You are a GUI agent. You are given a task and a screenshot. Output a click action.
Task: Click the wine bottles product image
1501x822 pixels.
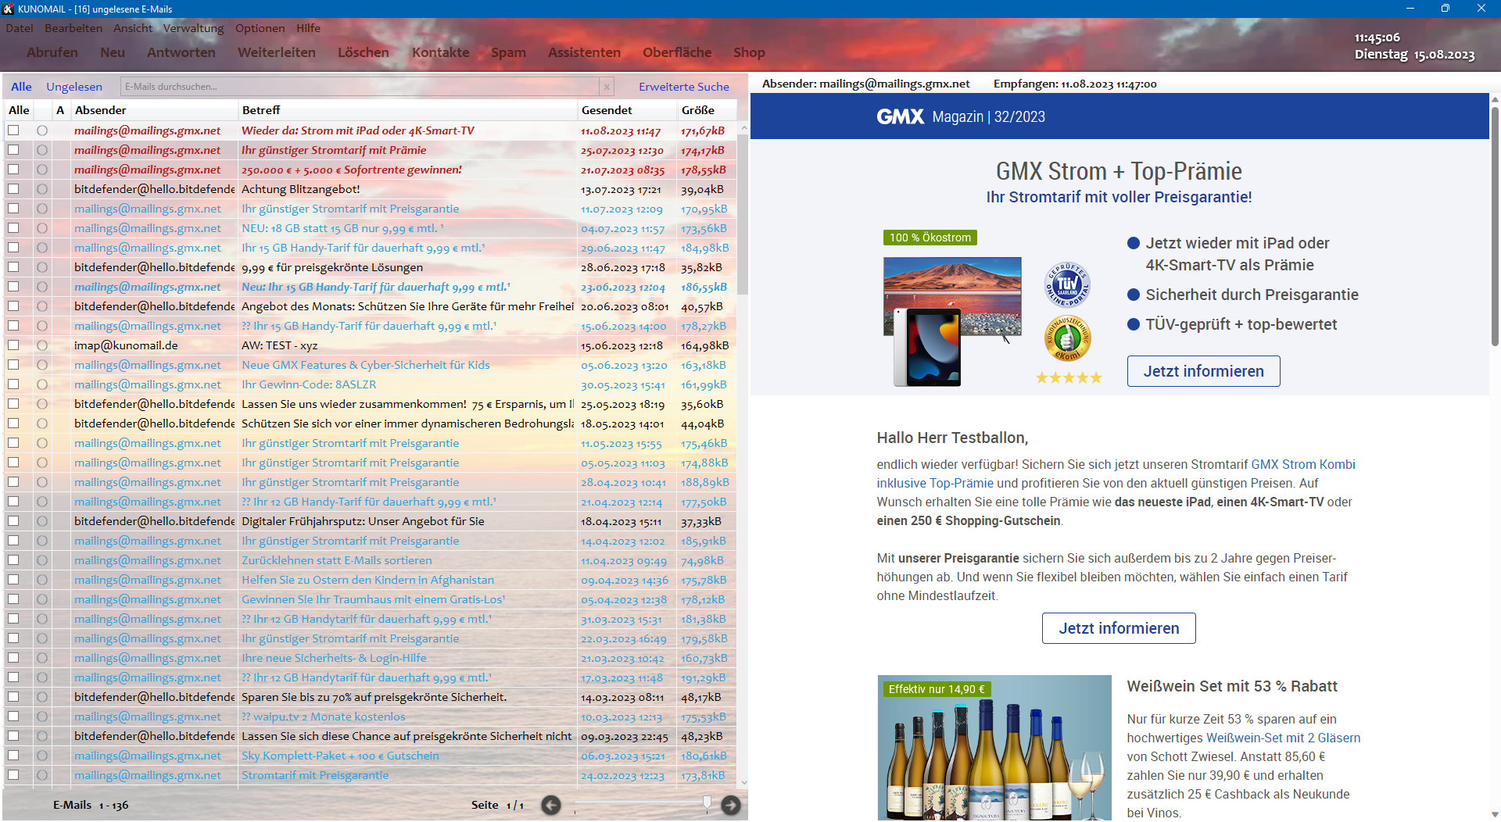coord(994,748)
